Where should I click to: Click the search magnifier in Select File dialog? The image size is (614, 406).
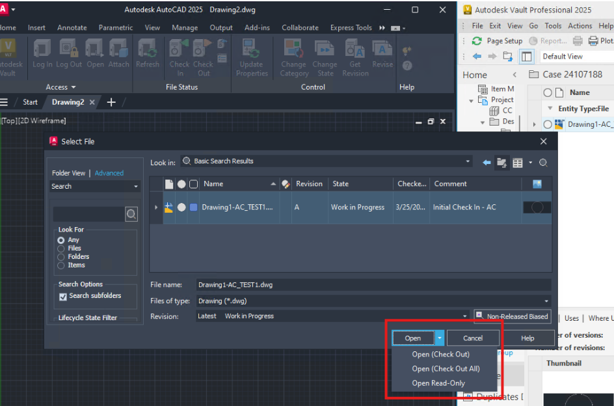tap(131, 213)
